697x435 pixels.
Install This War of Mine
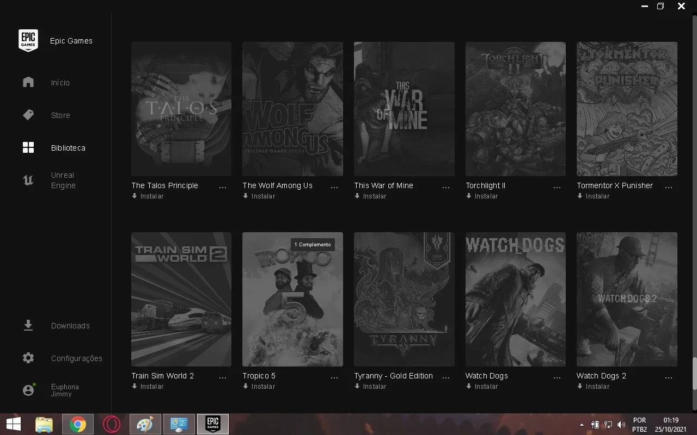tap(370, 196)
